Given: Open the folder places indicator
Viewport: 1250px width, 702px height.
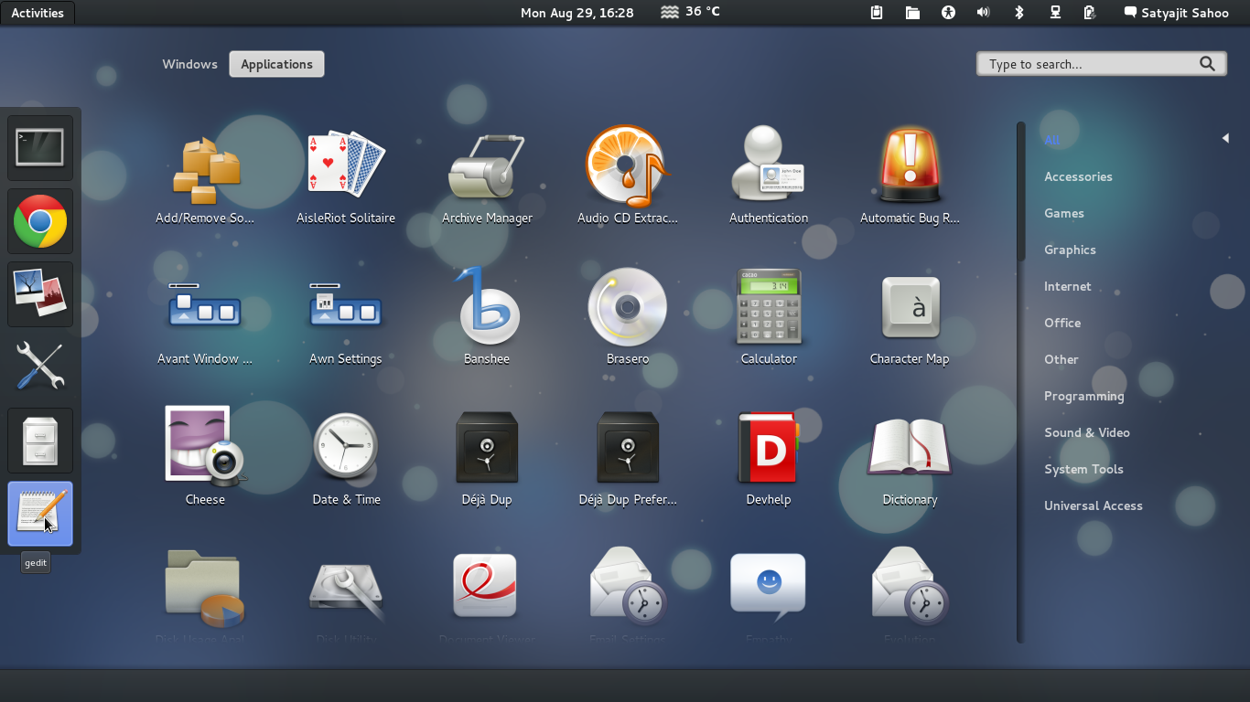Looking at the screenshot, I should tap(912, 13).
